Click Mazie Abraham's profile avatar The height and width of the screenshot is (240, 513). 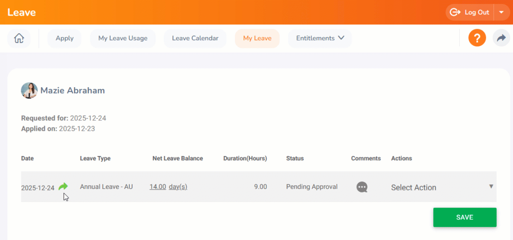[29, 91]
